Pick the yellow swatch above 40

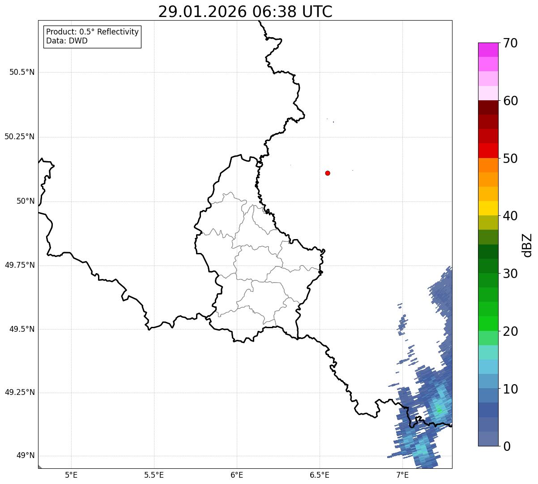tap(488, 208)
